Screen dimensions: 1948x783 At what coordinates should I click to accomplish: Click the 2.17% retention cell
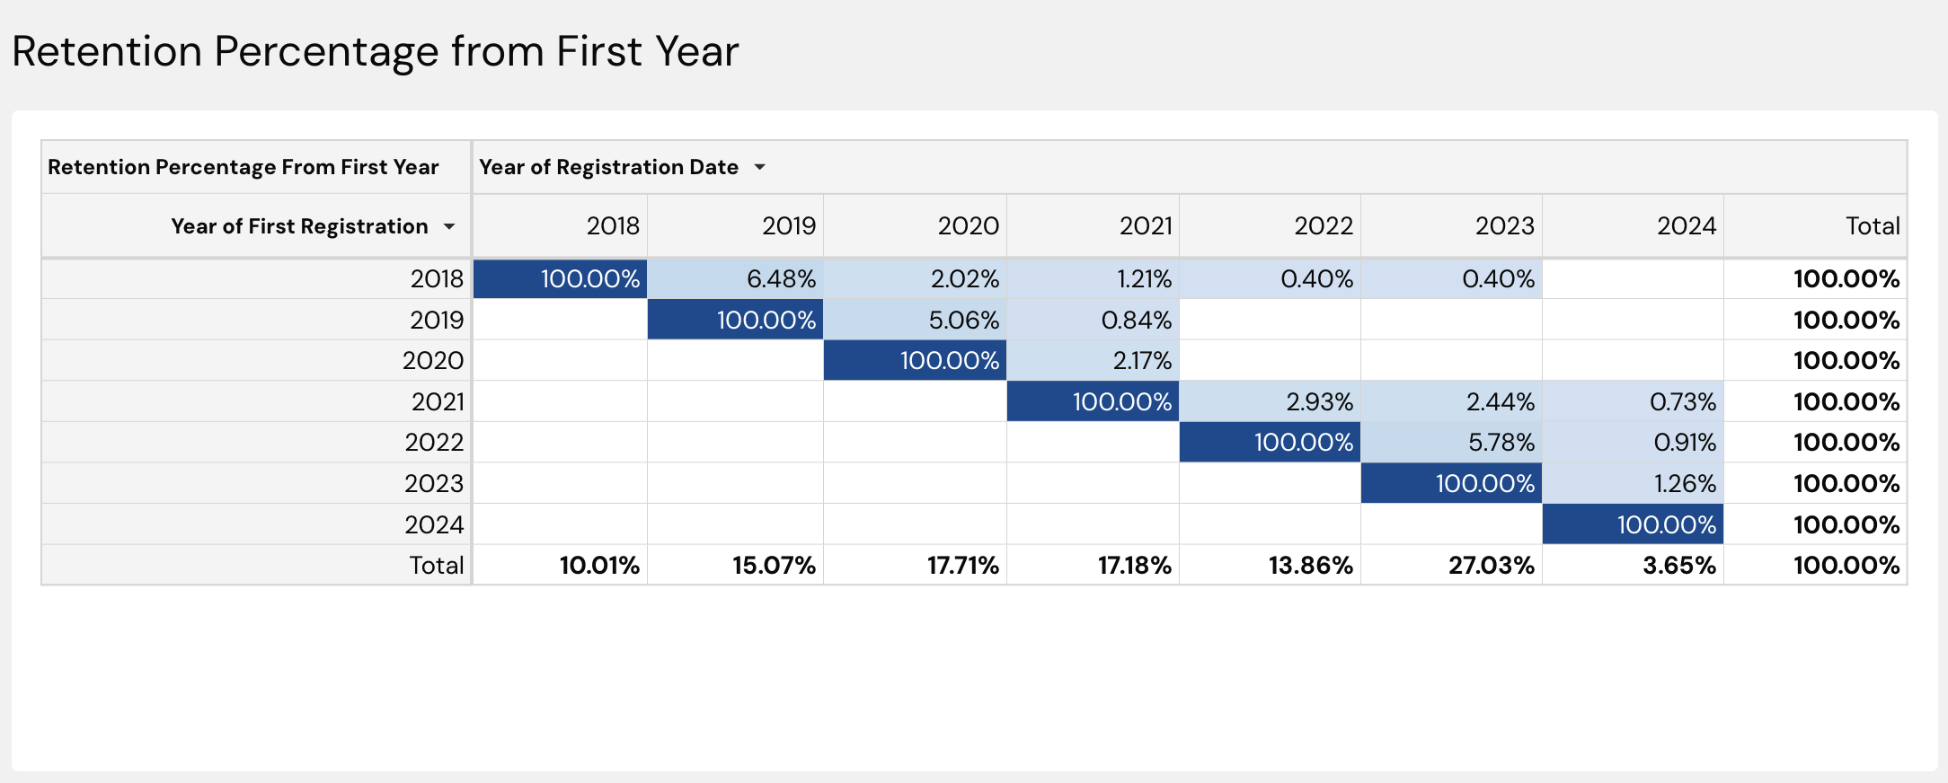point(1141,360)
